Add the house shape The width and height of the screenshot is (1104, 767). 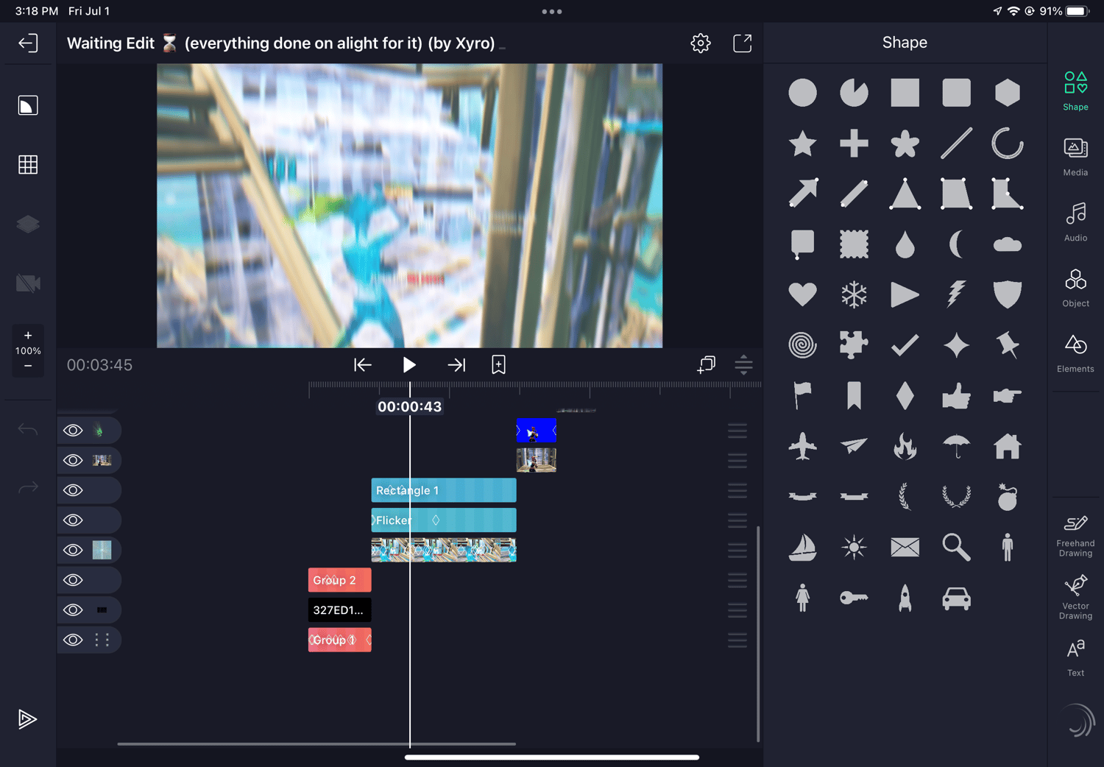(1007, 446)
